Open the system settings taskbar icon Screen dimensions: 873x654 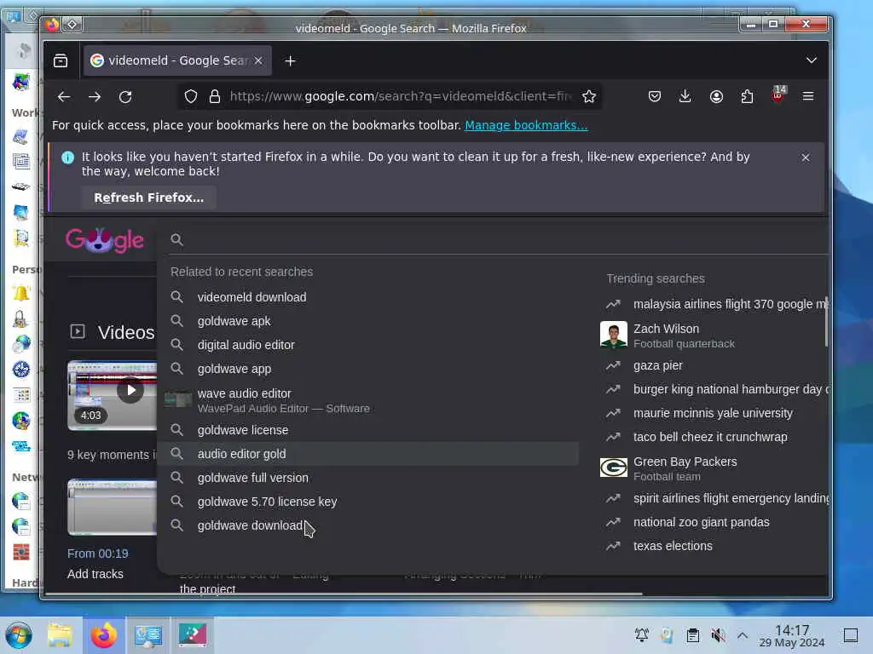pos(148,635)
